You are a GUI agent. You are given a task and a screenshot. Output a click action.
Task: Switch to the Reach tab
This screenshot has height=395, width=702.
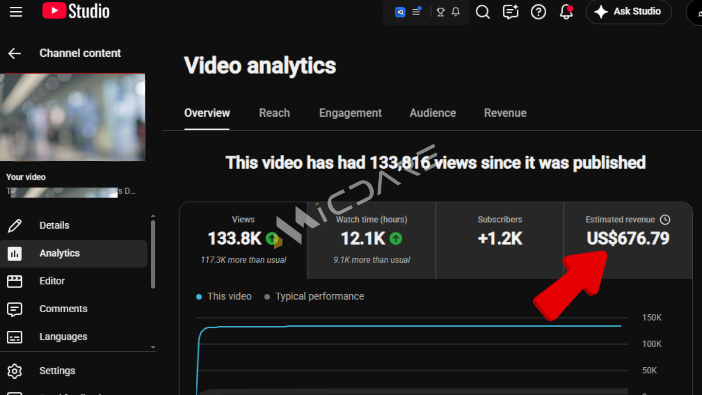(275, 113)
